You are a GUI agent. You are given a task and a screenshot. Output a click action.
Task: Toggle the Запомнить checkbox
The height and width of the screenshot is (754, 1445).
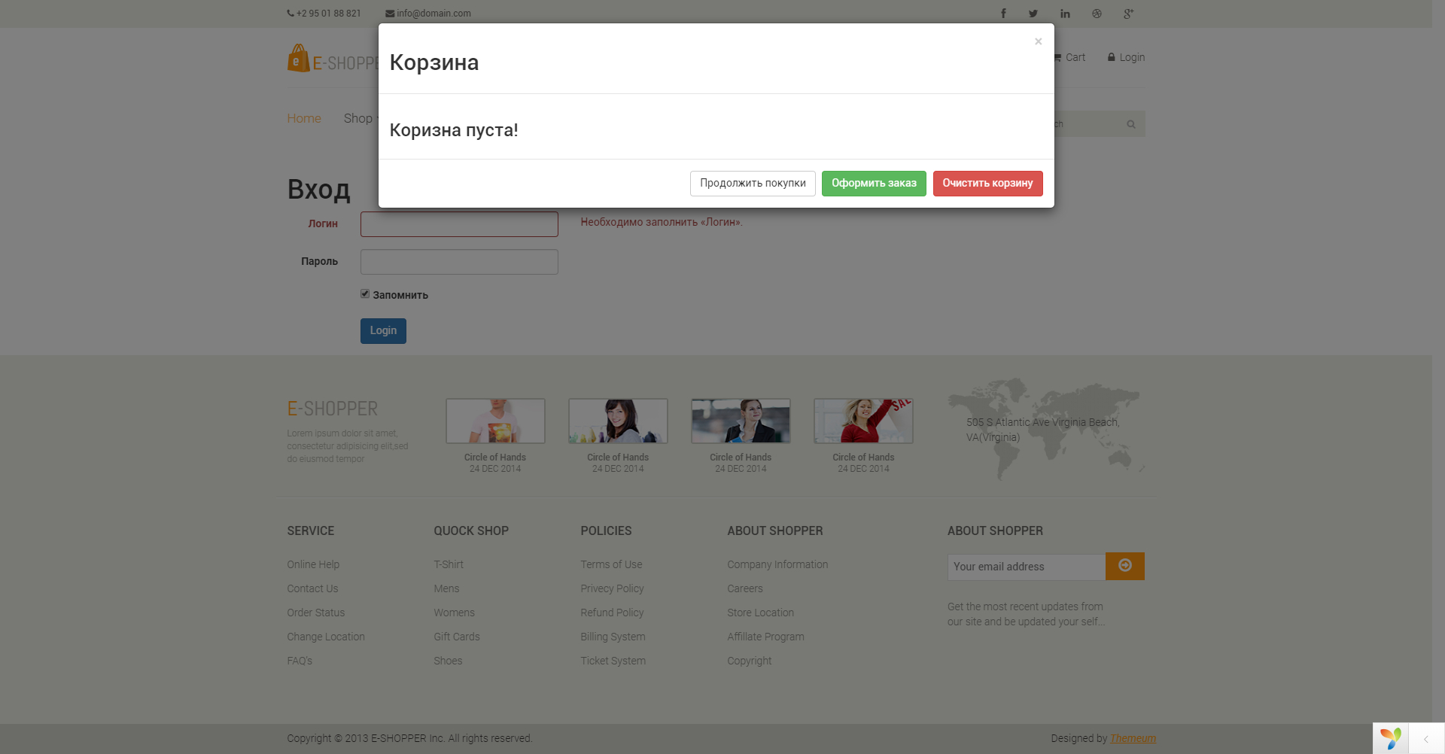(x=365, y=294)
